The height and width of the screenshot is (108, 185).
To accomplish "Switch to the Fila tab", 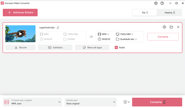I will point(145,12).
